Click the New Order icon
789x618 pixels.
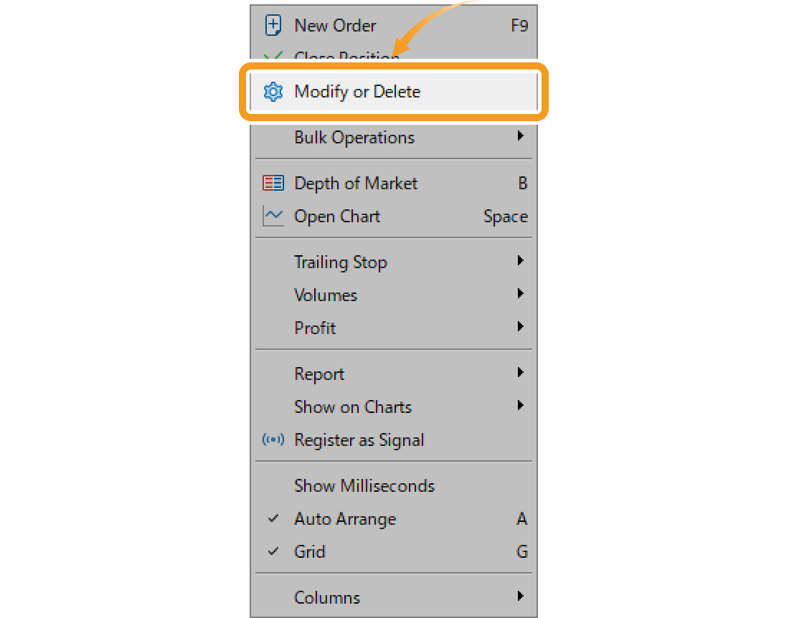[273, 24]
